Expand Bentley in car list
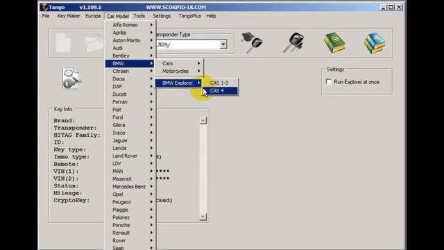Image resolution: width=444 pixels, height=250 pixels. [130, 56]
